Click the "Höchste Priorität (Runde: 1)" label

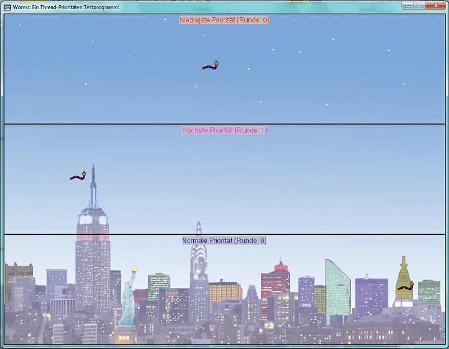(224, 130)
